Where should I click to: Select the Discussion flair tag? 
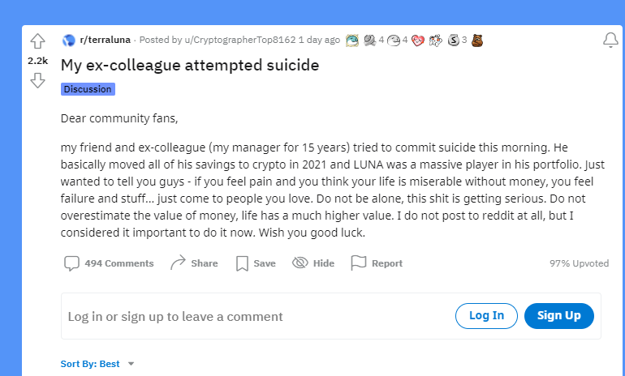[x=88, y=89]
